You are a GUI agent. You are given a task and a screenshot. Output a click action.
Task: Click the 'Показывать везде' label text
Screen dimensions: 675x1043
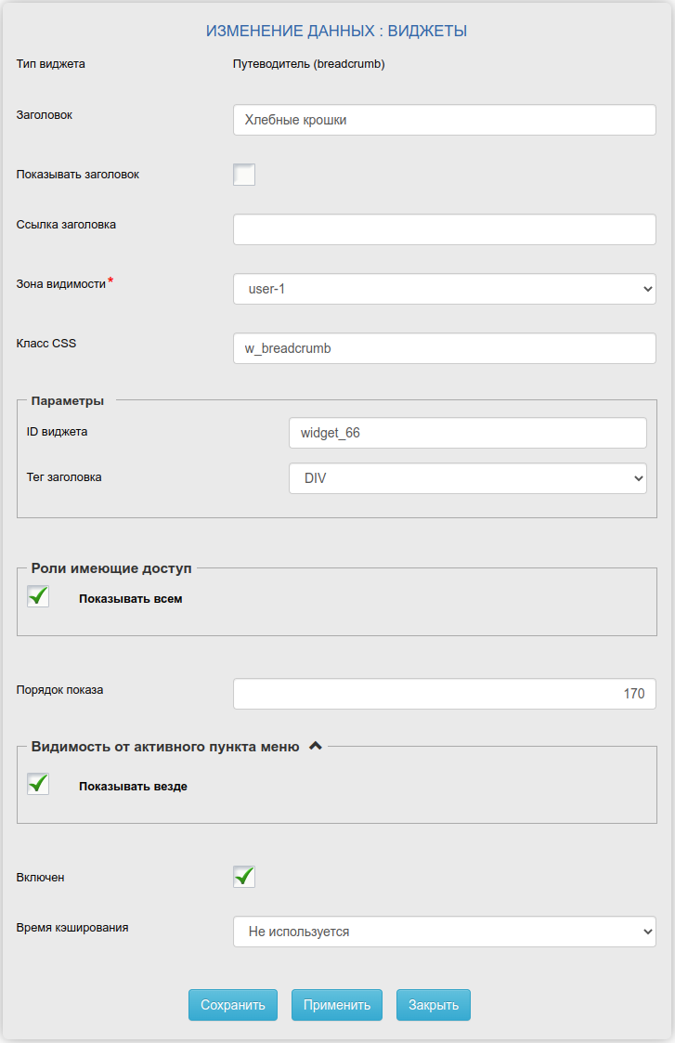pyautogui.click(x=133, y=787)
